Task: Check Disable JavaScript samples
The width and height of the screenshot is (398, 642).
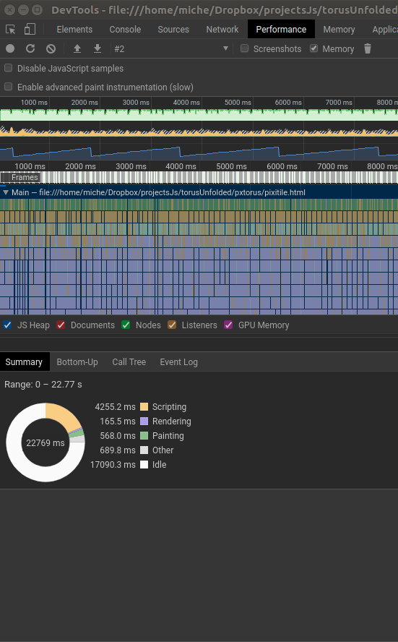Action: [8, 68]
